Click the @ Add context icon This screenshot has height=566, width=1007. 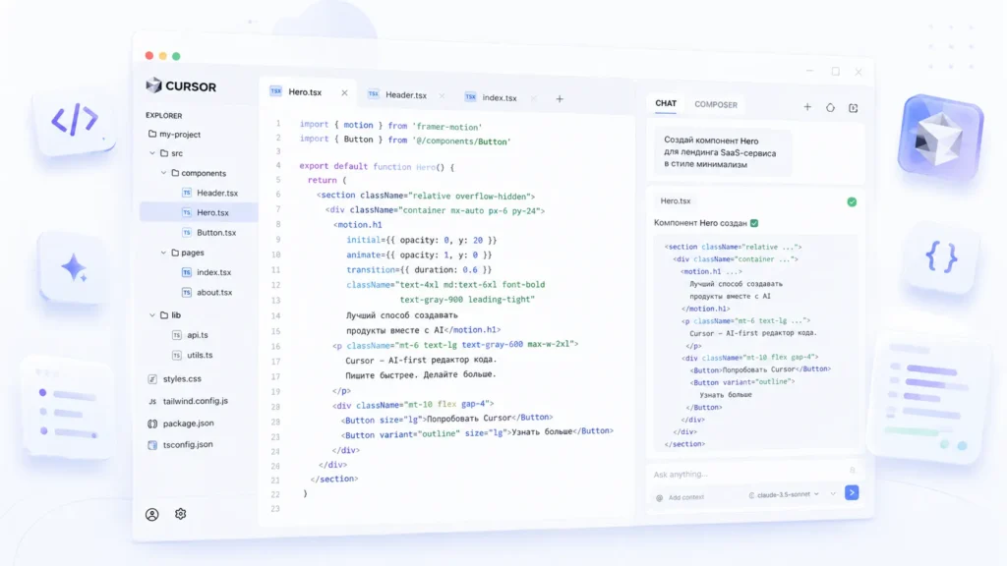click(659, 498)
